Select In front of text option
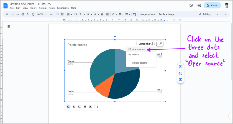The width and height of the screenshot is (233, 124). [90, 107]
